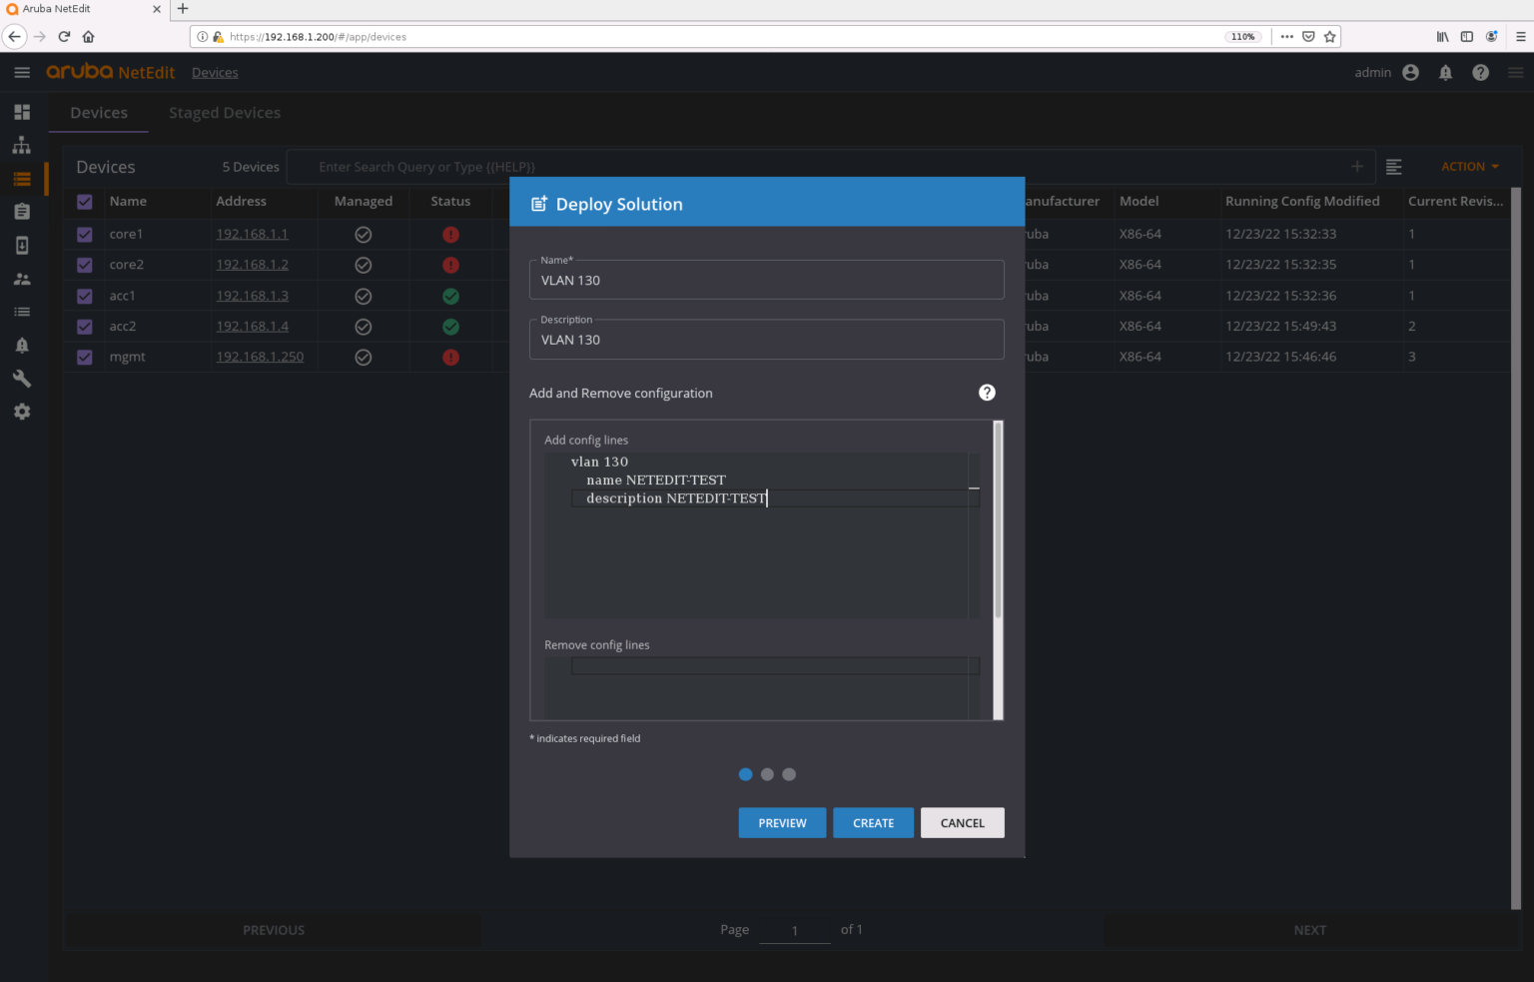1534x982 pixels.
Task: Open NetEdit Settings gear icon
Action: 22,411
